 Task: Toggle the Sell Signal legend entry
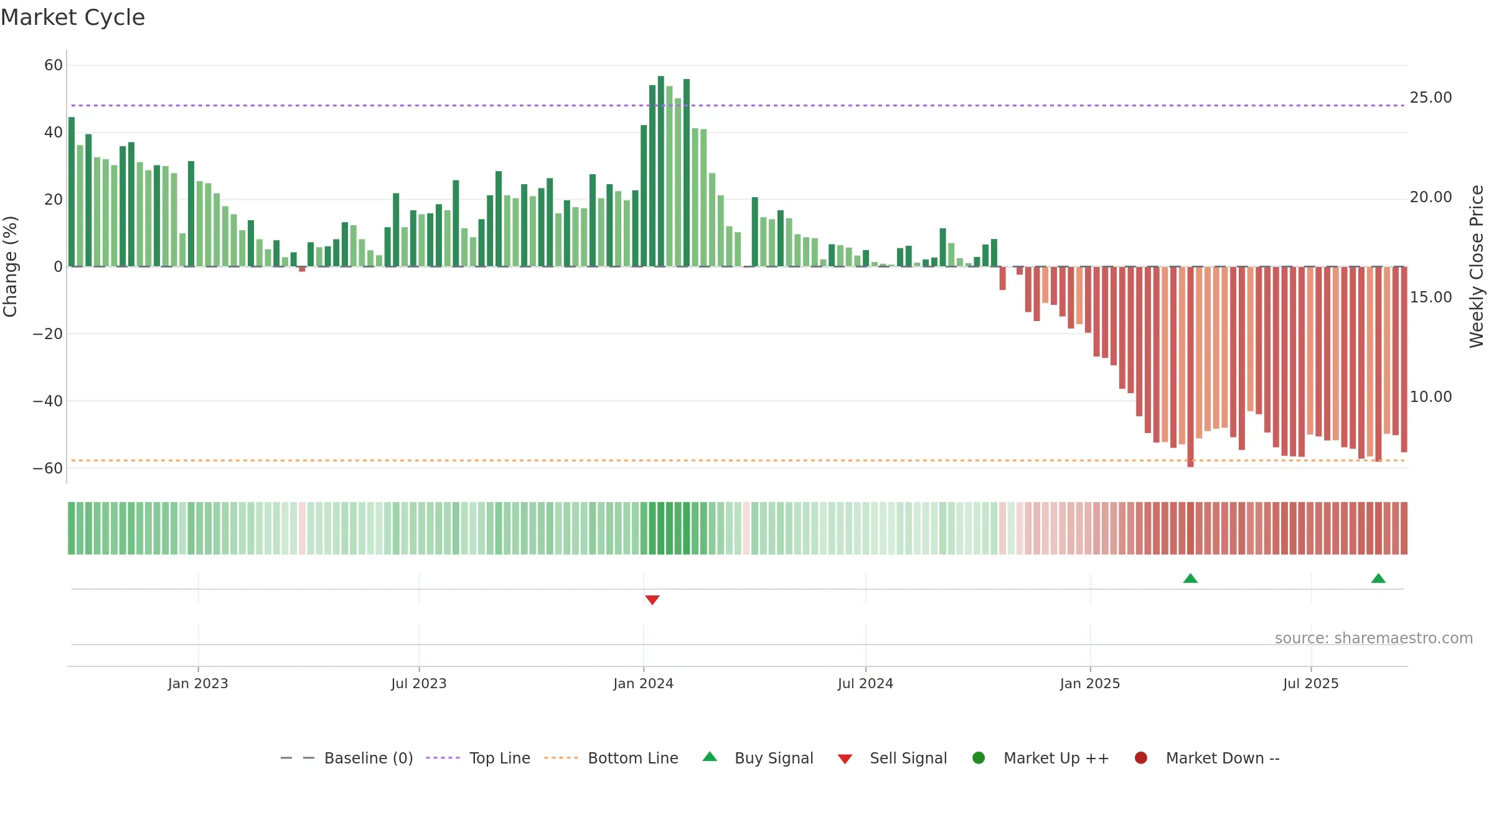coord(892,758)
